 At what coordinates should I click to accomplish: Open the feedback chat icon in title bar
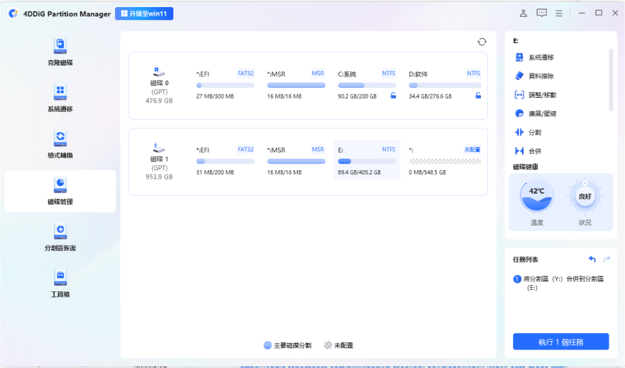coord(542,13)
